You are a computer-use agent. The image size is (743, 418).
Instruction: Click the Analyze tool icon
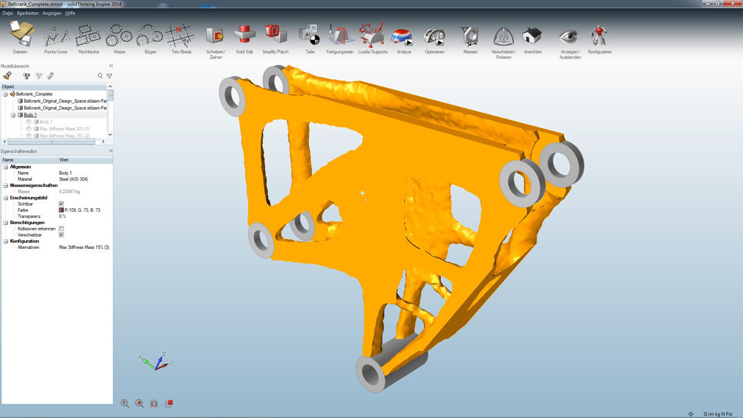point(403,37)
